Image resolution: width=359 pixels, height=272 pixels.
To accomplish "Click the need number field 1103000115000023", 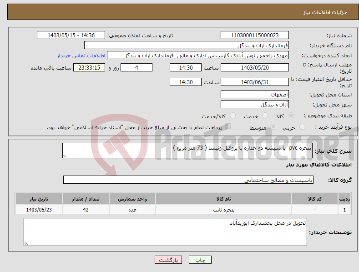I will pyautogui.click(x=255, y=35).
